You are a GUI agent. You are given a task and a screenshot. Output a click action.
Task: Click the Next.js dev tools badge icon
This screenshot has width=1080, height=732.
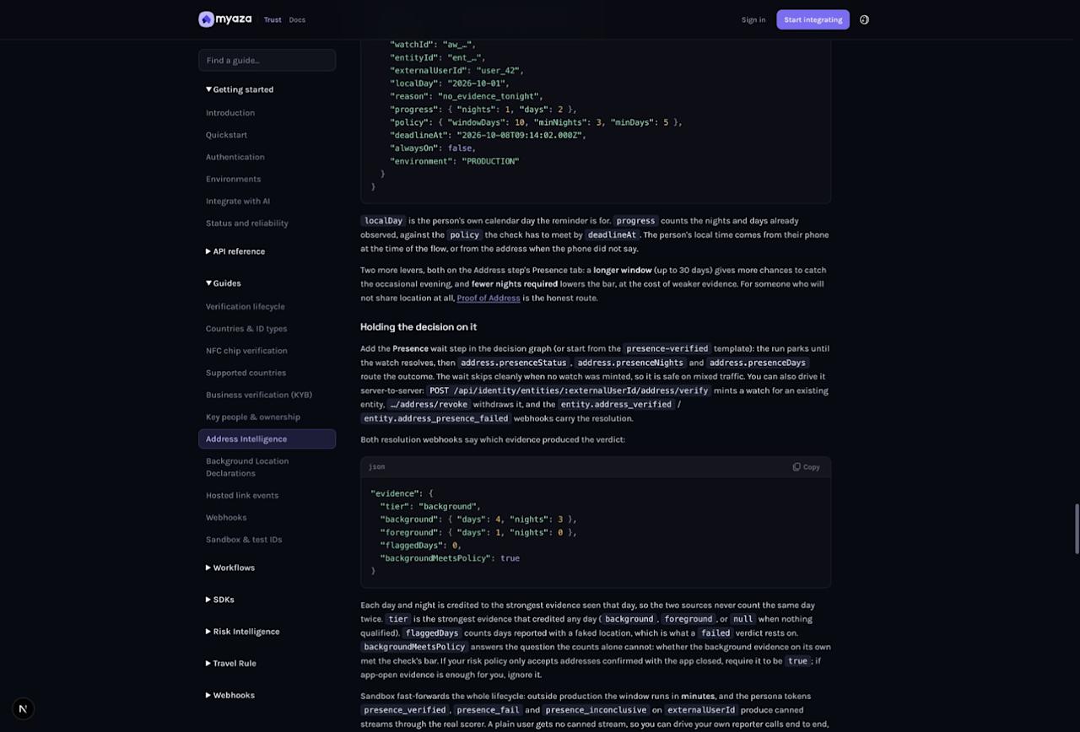point(24,708)
